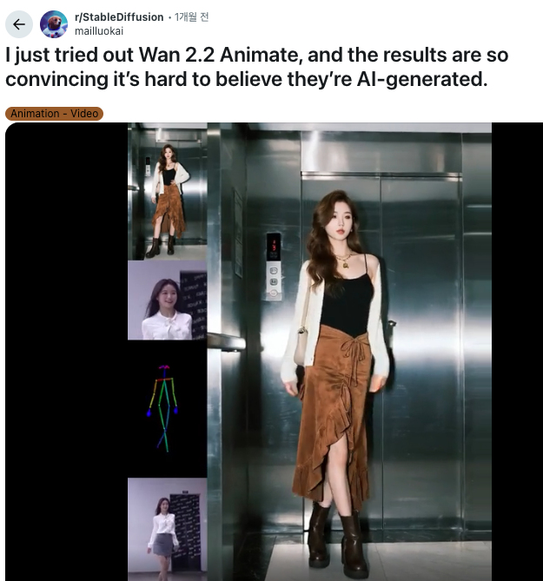Click the source video thumbnail with gray skirt
This screenshot has height=581, width=543.
[x=167, y=530]
